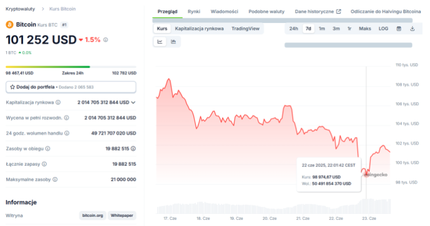Click info icon next to 1.5% change
Screen dimensions: 430x226
106,40
